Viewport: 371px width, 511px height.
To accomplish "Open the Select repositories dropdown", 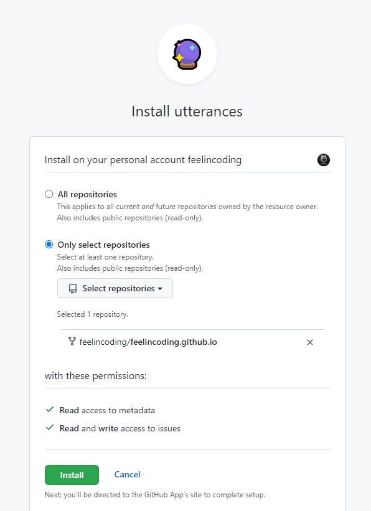I will click(x=115, y=288).
